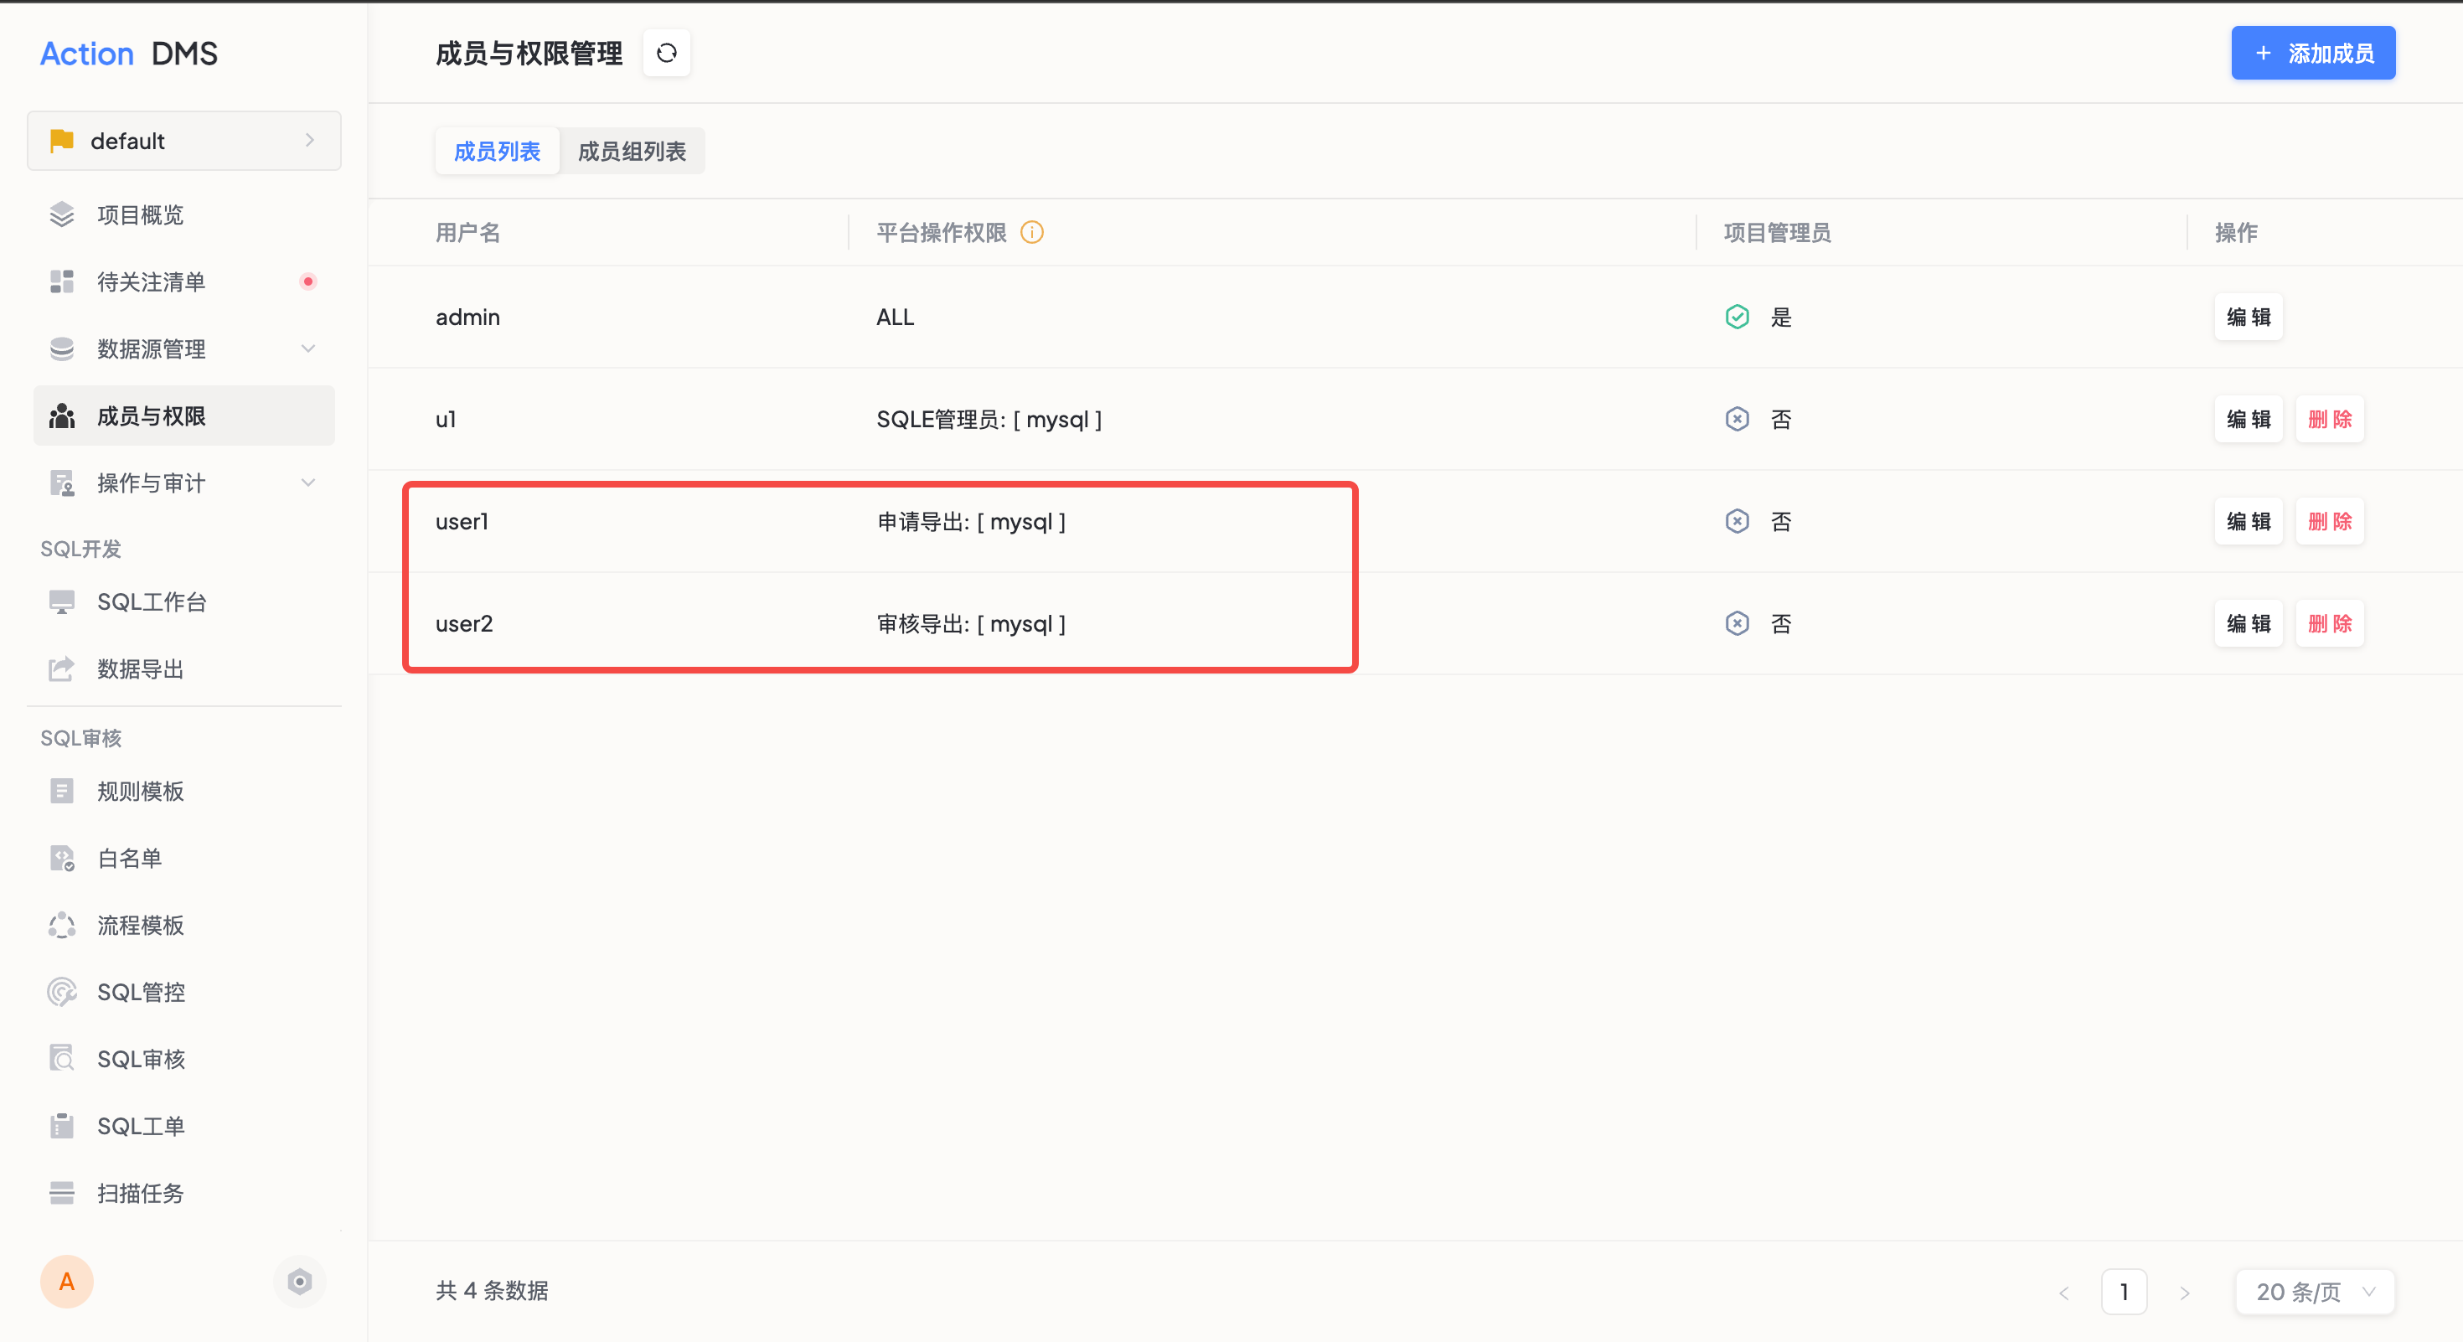The image size is (2463, 1342).
Task: Click the SQL审核 magnifier icon
Action: pos(62,1059)
